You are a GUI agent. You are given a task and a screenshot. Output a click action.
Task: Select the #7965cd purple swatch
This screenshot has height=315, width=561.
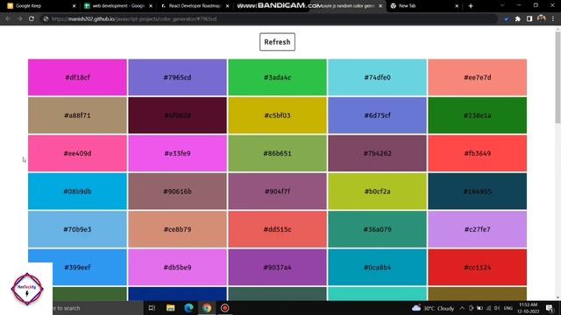(177, 78)
